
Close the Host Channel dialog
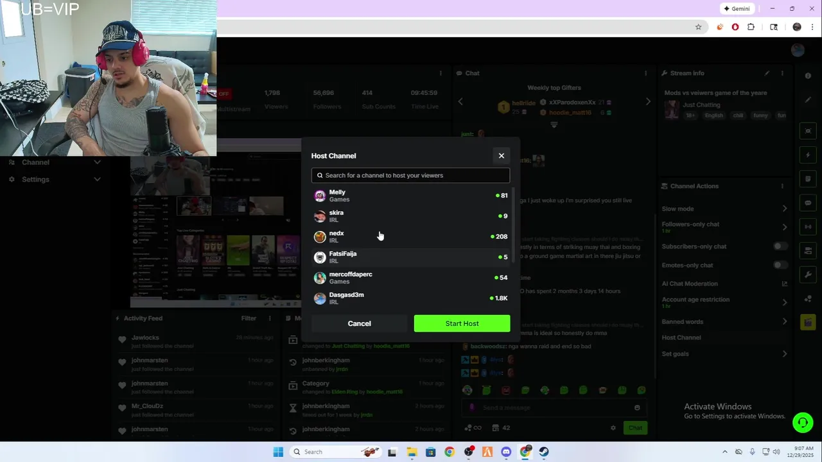(502, 156)
